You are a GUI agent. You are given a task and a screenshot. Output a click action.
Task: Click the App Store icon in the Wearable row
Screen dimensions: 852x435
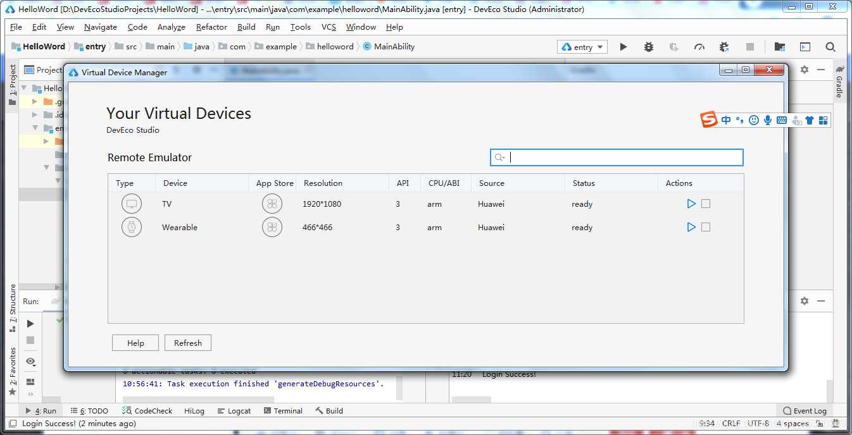[272, 228]
